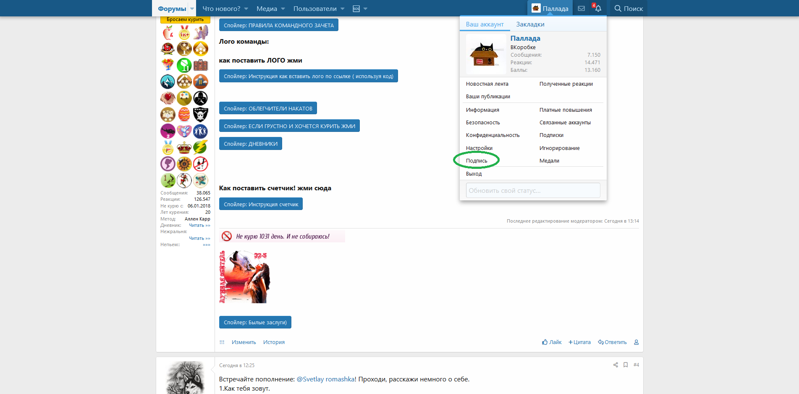Click the suitcase medal icon
This screenshot has height=394, width=799.
(x=201, y=65)
